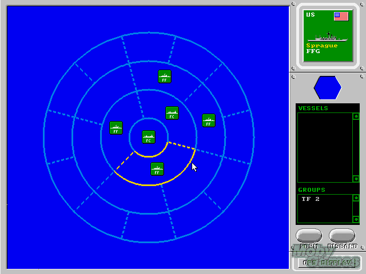Select the northernmost FF frigate icon
The image size is (366, 274).
click(165, 76)
